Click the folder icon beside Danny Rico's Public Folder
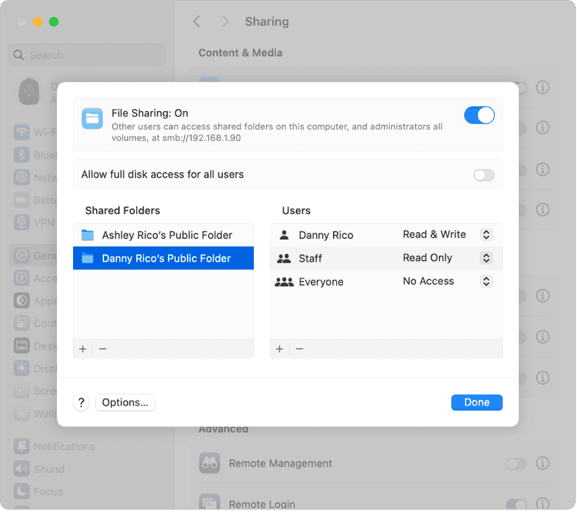Image resolution: width=577 pixels, height=512 pixels. click(87, 258)
